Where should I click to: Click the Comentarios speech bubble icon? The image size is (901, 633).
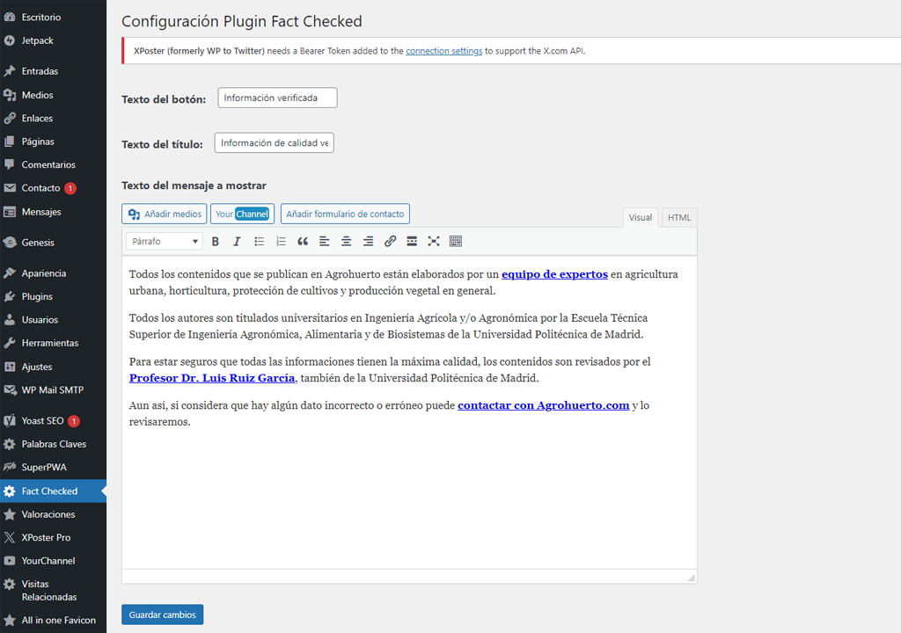9,165
